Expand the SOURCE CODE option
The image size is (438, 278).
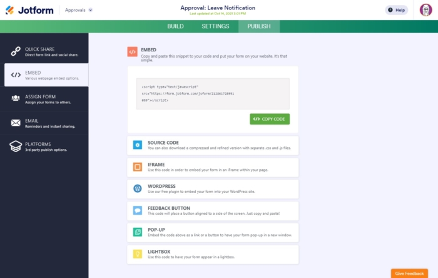(213, 145)
